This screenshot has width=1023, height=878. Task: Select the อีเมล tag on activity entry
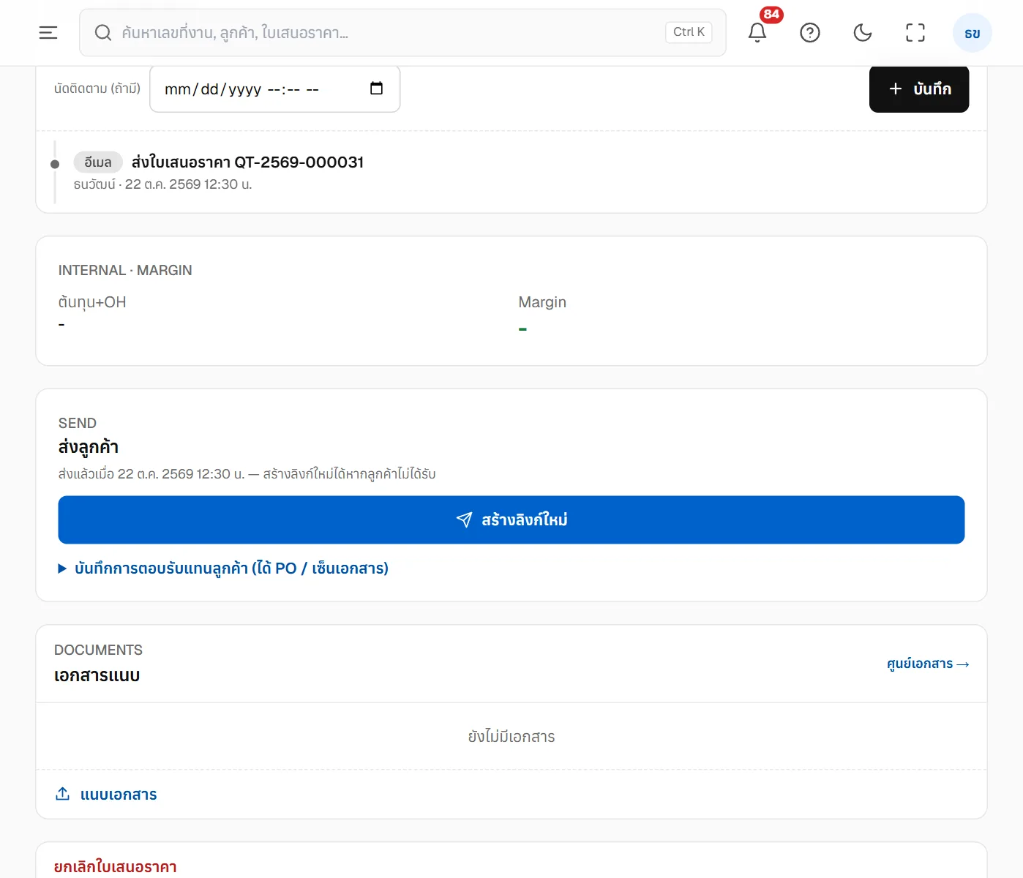coord(98,162)
